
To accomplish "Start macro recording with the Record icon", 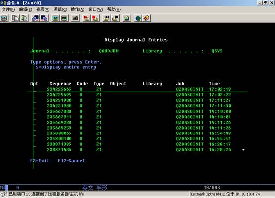I will tap(87, 18).
